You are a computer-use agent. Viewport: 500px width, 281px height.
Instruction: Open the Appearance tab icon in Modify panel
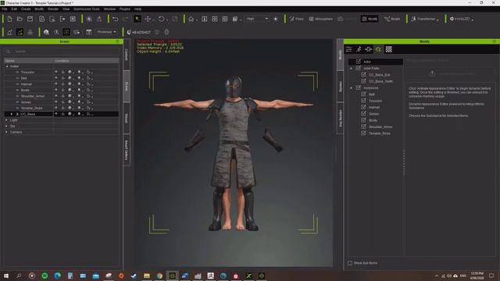point(378,49)
